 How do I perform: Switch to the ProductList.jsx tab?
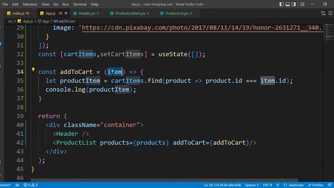coord(176,13)
